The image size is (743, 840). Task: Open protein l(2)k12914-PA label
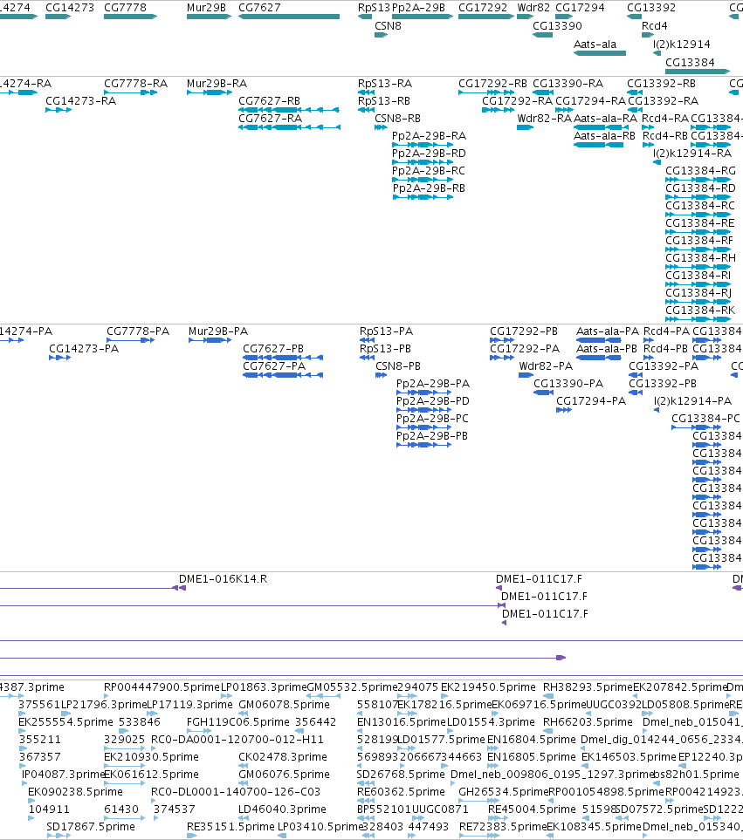[692, 401]
